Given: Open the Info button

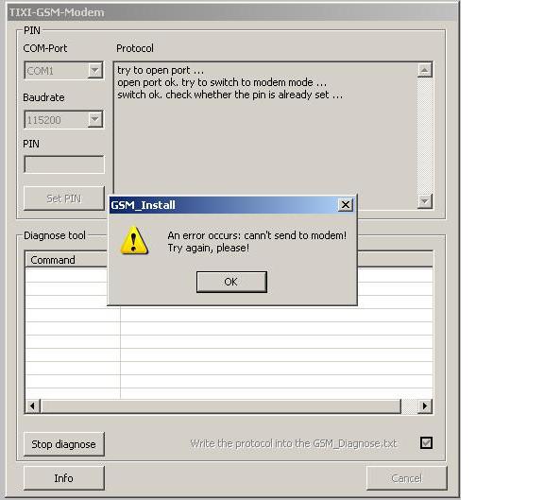Looking at the screenshot, I should tap(64, 478).
